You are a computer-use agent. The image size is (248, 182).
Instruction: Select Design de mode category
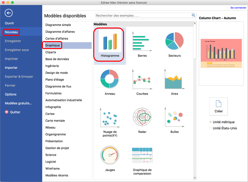tap(57, 73)
